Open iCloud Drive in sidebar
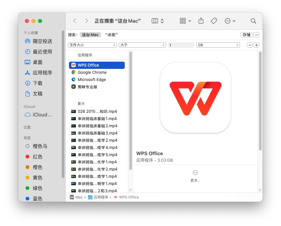 pos(38,114)
